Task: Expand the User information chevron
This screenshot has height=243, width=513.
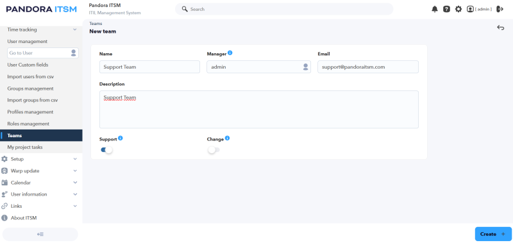Action: (x=75, y=194)
